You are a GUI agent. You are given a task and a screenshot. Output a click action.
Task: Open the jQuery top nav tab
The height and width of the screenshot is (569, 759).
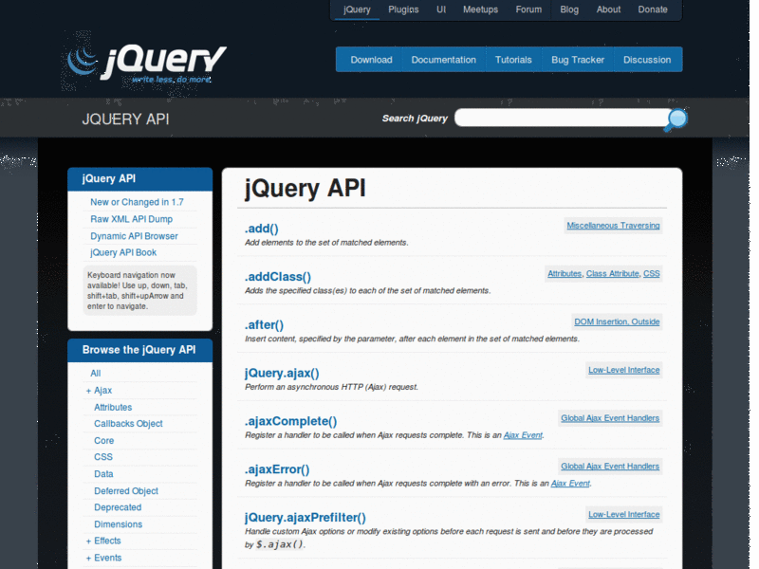[357, 9]
